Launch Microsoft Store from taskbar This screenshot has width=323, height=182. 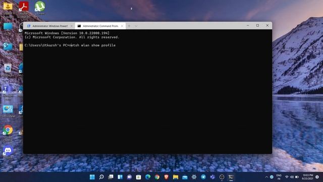(x=139, y=177)
